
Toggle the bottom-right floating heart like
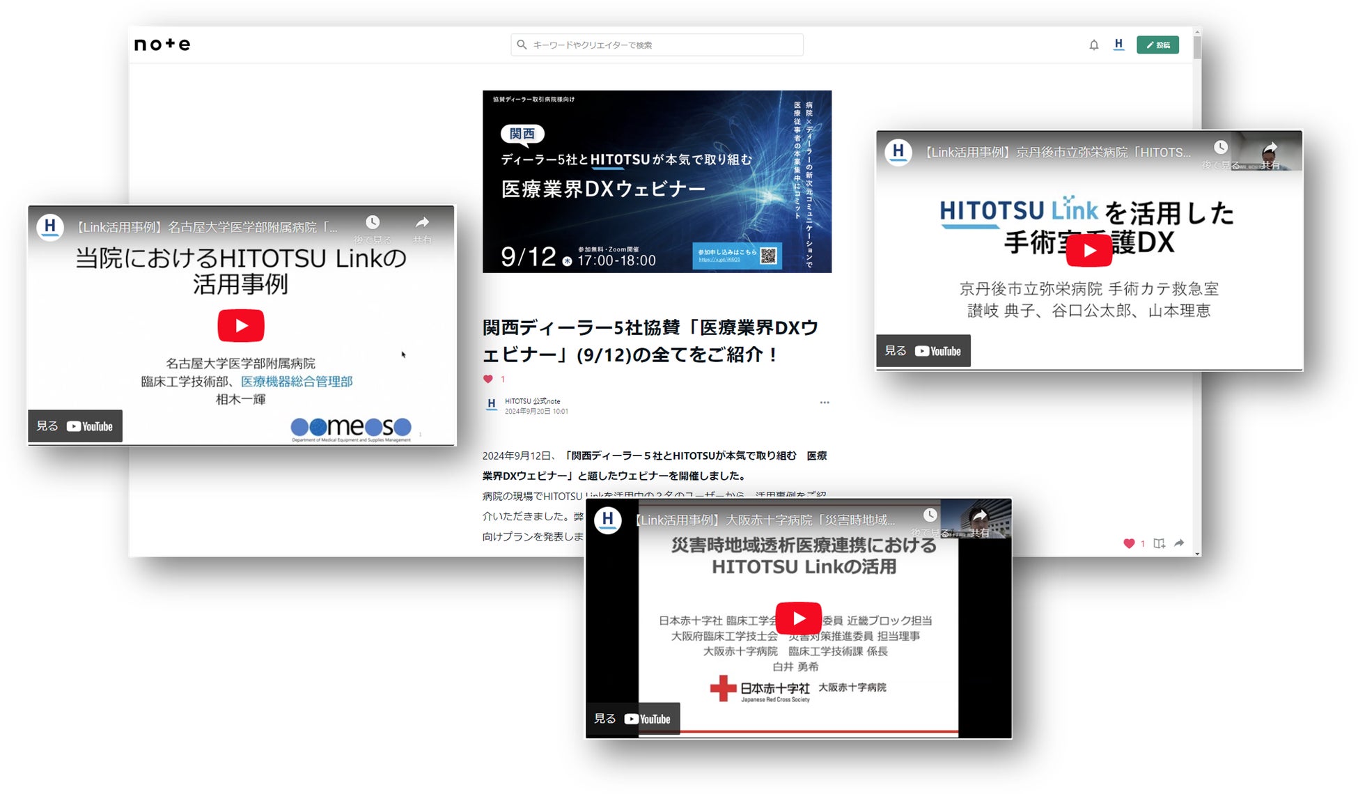[x=1129, y=543]
